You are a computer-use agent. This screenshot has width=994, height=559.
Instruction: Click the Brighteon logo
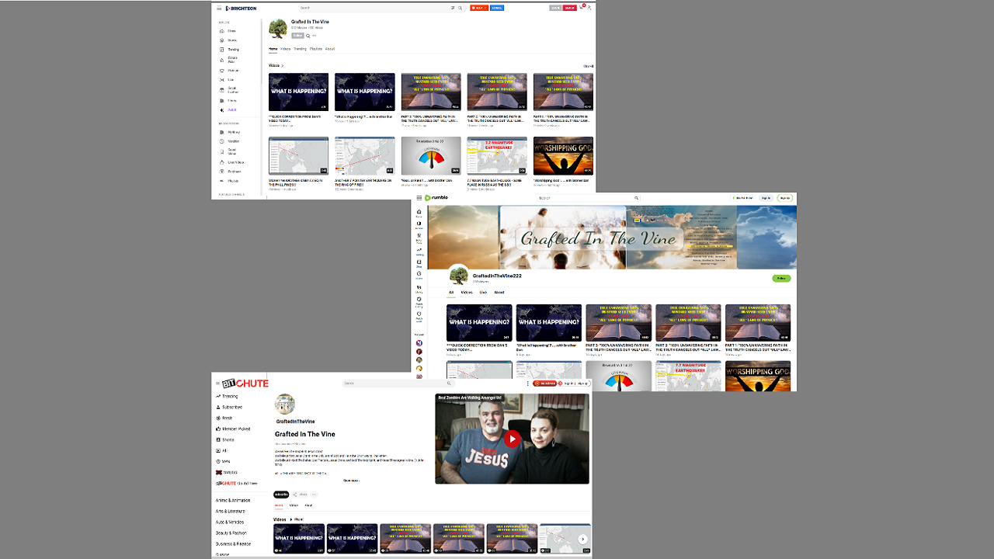tap(242, 8)
